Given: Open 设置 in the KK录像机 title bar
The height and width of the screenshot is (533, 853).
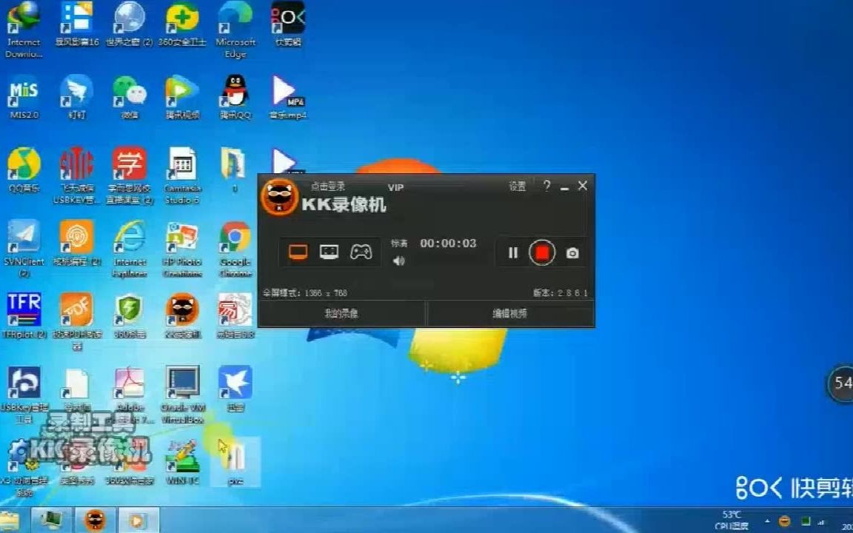Looking at the screenshot, I should point(518,187).
